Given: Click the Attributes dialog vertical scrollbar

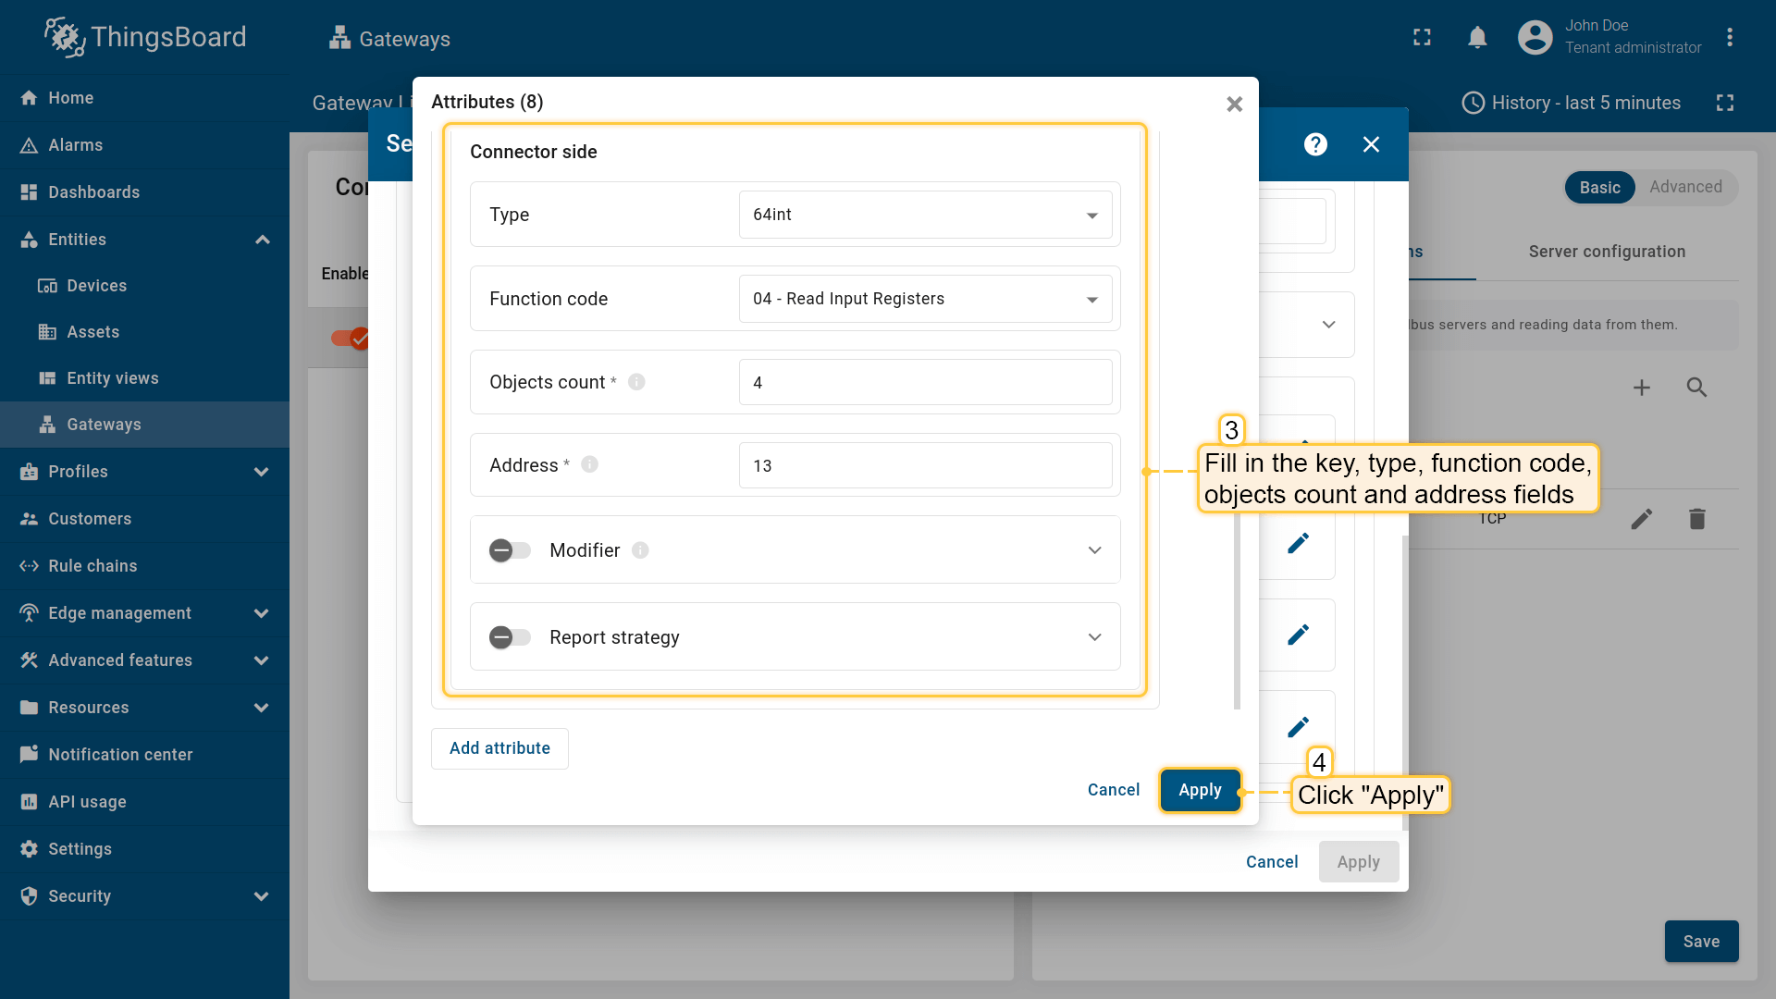Looking at the screenshot, I should [1237, 610].
